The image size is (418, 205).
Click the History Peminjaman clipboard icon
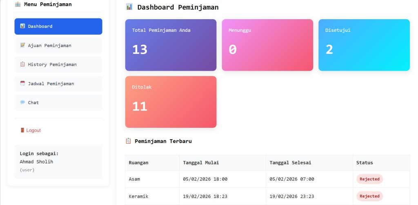click(x=22, y=65)
